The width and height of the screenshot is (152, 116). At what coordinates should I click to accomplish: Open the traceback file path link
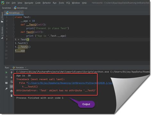coord(70,83)
